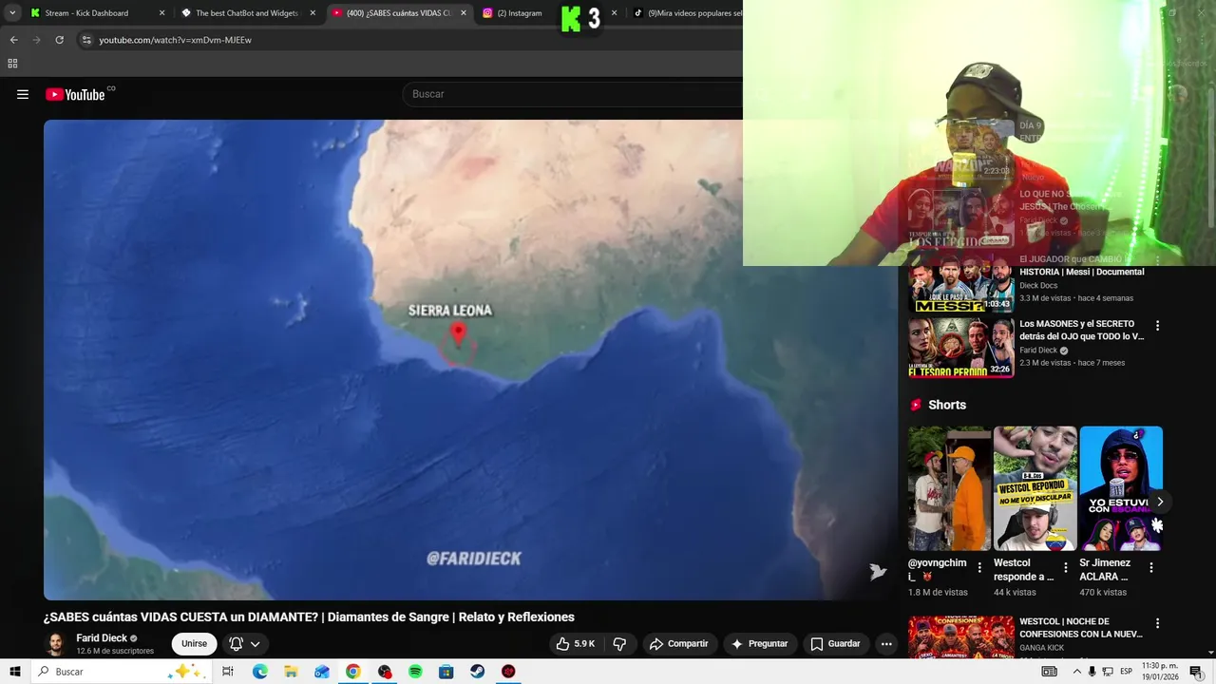Close the Stream - Kick Dashboard tab
The image size is (1216, 684).
pos(161,13)
